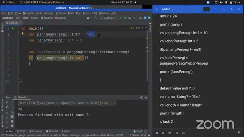Click the selected null value on line 2
Screen dimensions: 244x137
[91, 34]
